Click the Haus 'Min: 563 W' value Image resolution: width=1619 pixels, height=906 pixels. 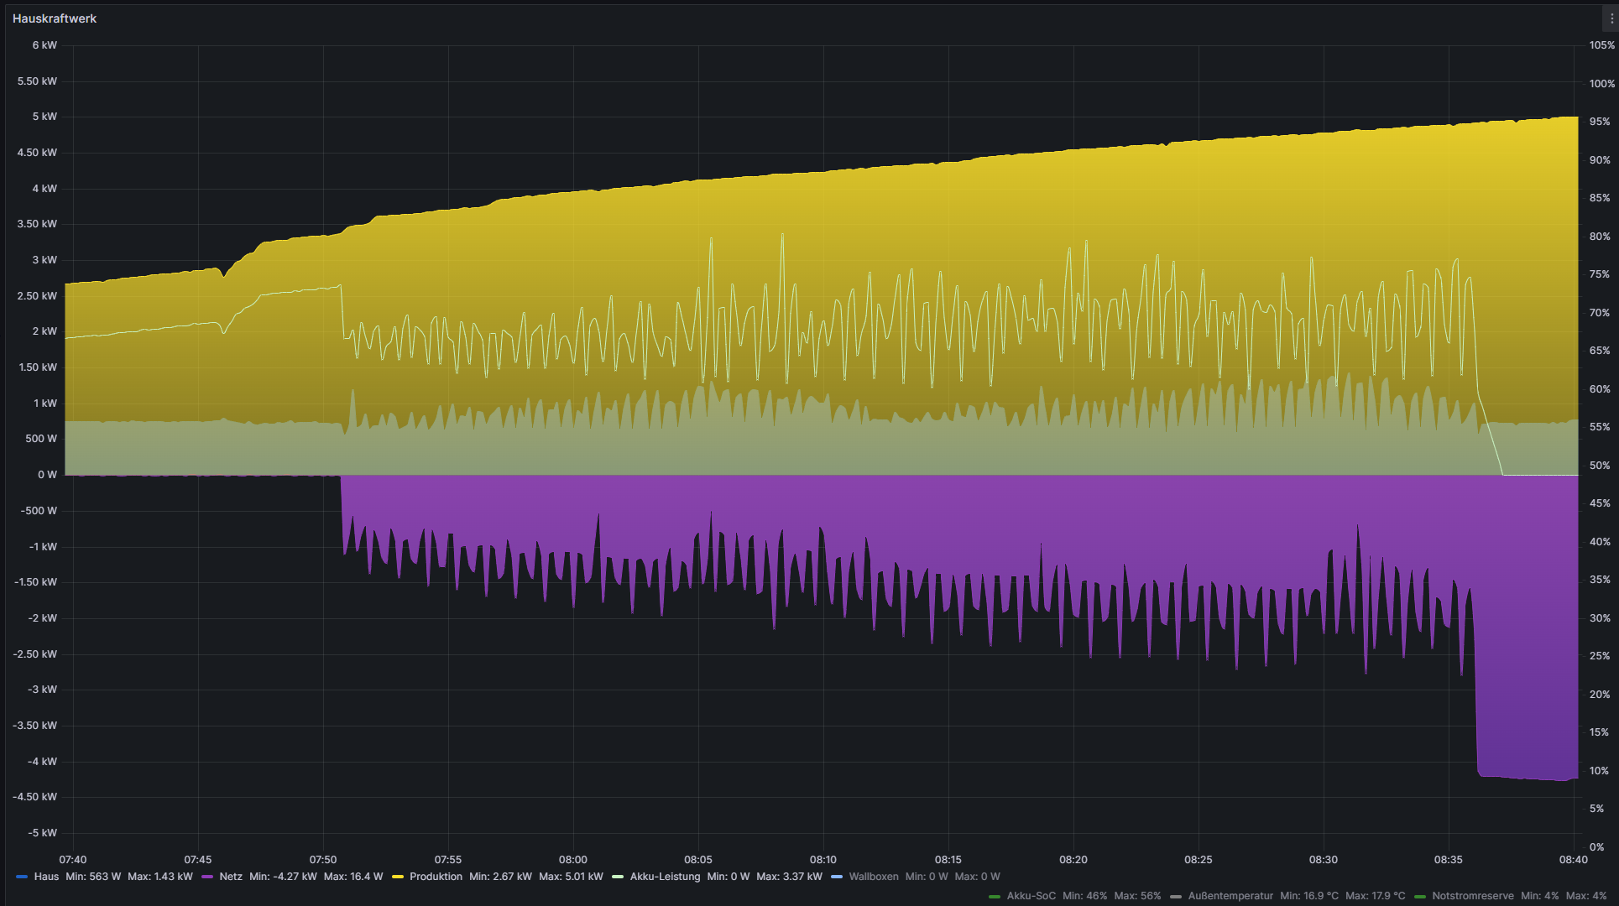click(x=93, y=877)
